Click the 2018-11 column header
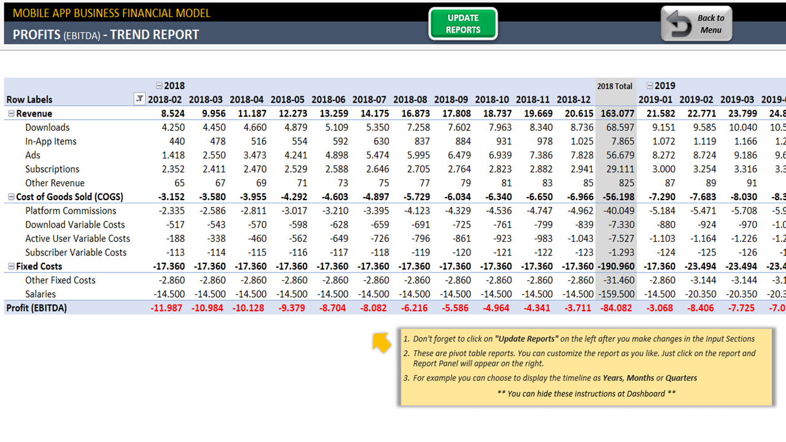Viewport: 786px width, 442px height. pos(533,99)
